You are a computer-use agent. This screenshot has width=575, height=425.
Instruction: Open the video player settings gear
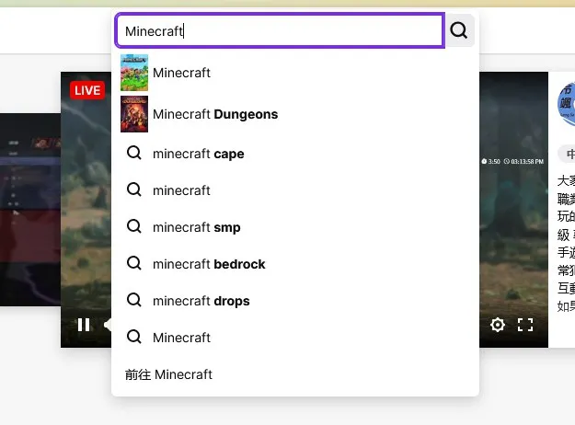[498, 325]
